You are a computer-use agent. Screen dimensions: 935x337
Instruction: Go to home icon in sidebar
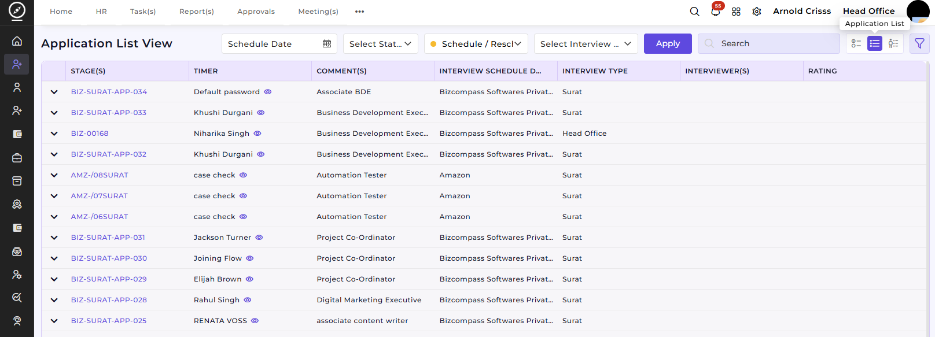(x=17, y=41)
